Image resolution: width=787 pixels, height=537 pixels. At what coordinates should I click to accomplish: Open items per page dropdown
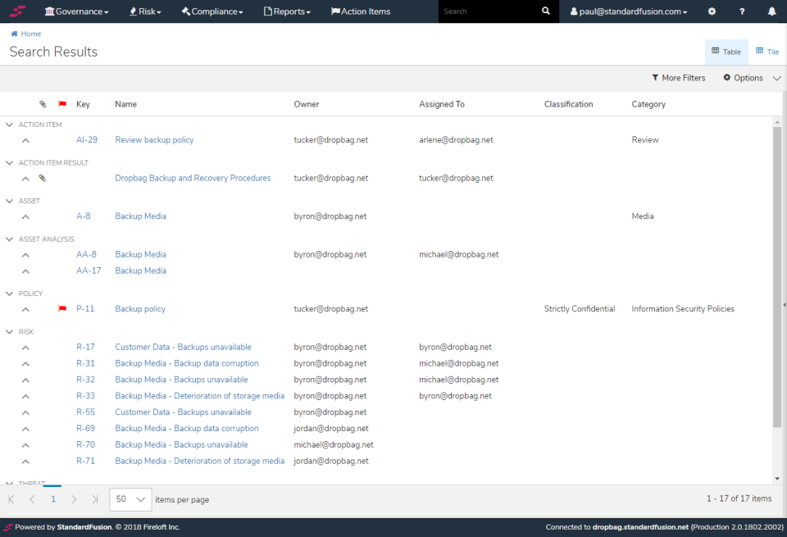tap(130, 499)
